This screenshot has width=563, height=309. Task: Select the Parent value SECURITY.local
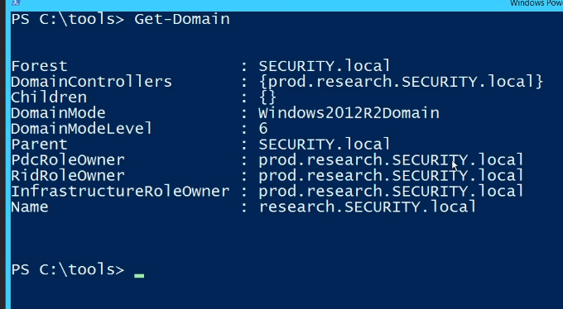point(325,144)
